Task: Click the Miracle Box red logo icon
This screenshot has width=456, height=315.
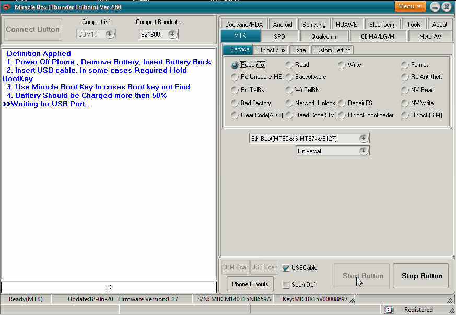Action: (x=6, y=7)
